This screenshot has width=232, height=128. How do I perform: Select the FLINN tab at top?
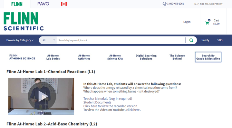click(x=17, y=4)
